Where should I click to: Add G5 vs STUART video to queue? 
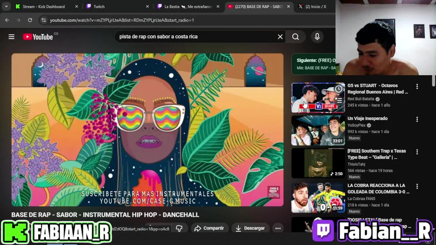(x=339, y=100)
